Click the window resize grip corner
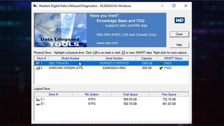The width and height of the screenshot is (224, 126). coord(190,122)
